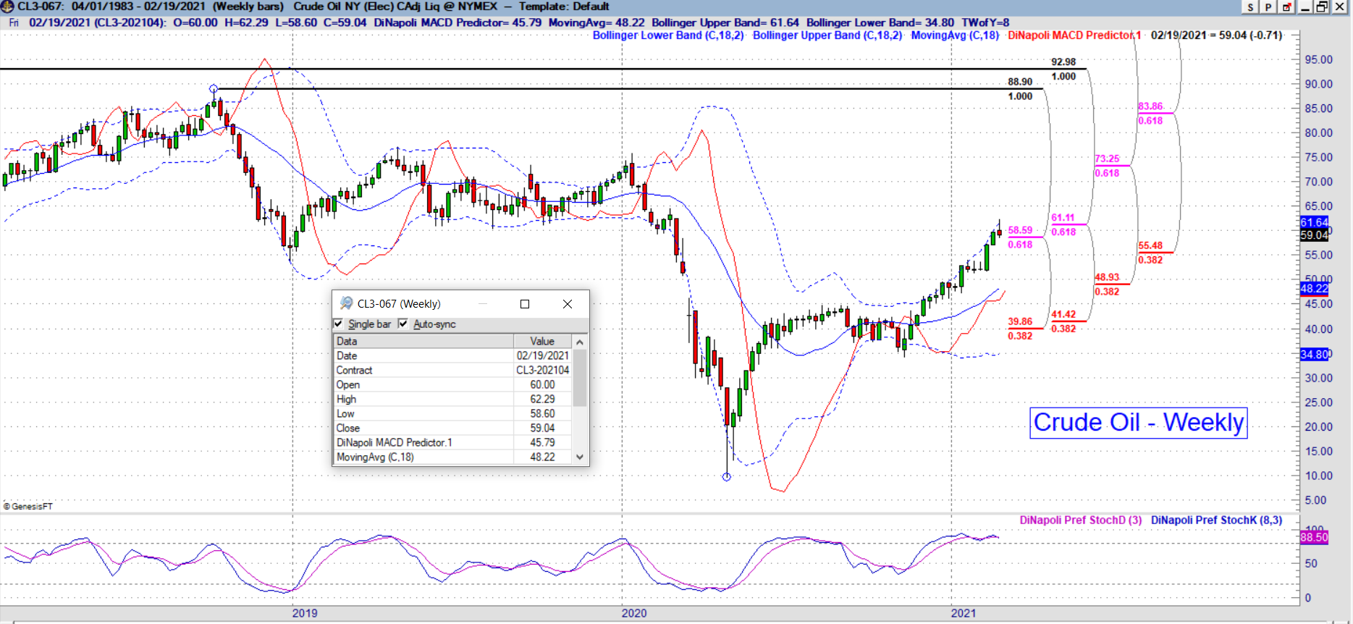The width and height of the screenshot is (1353, 624).
Task: Uncheck the Single bar checkbox
Action: click(x=338, y=324)
